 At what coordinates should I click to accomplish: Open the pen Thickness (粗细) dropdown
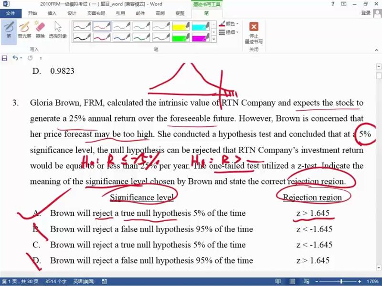point(229,32)
